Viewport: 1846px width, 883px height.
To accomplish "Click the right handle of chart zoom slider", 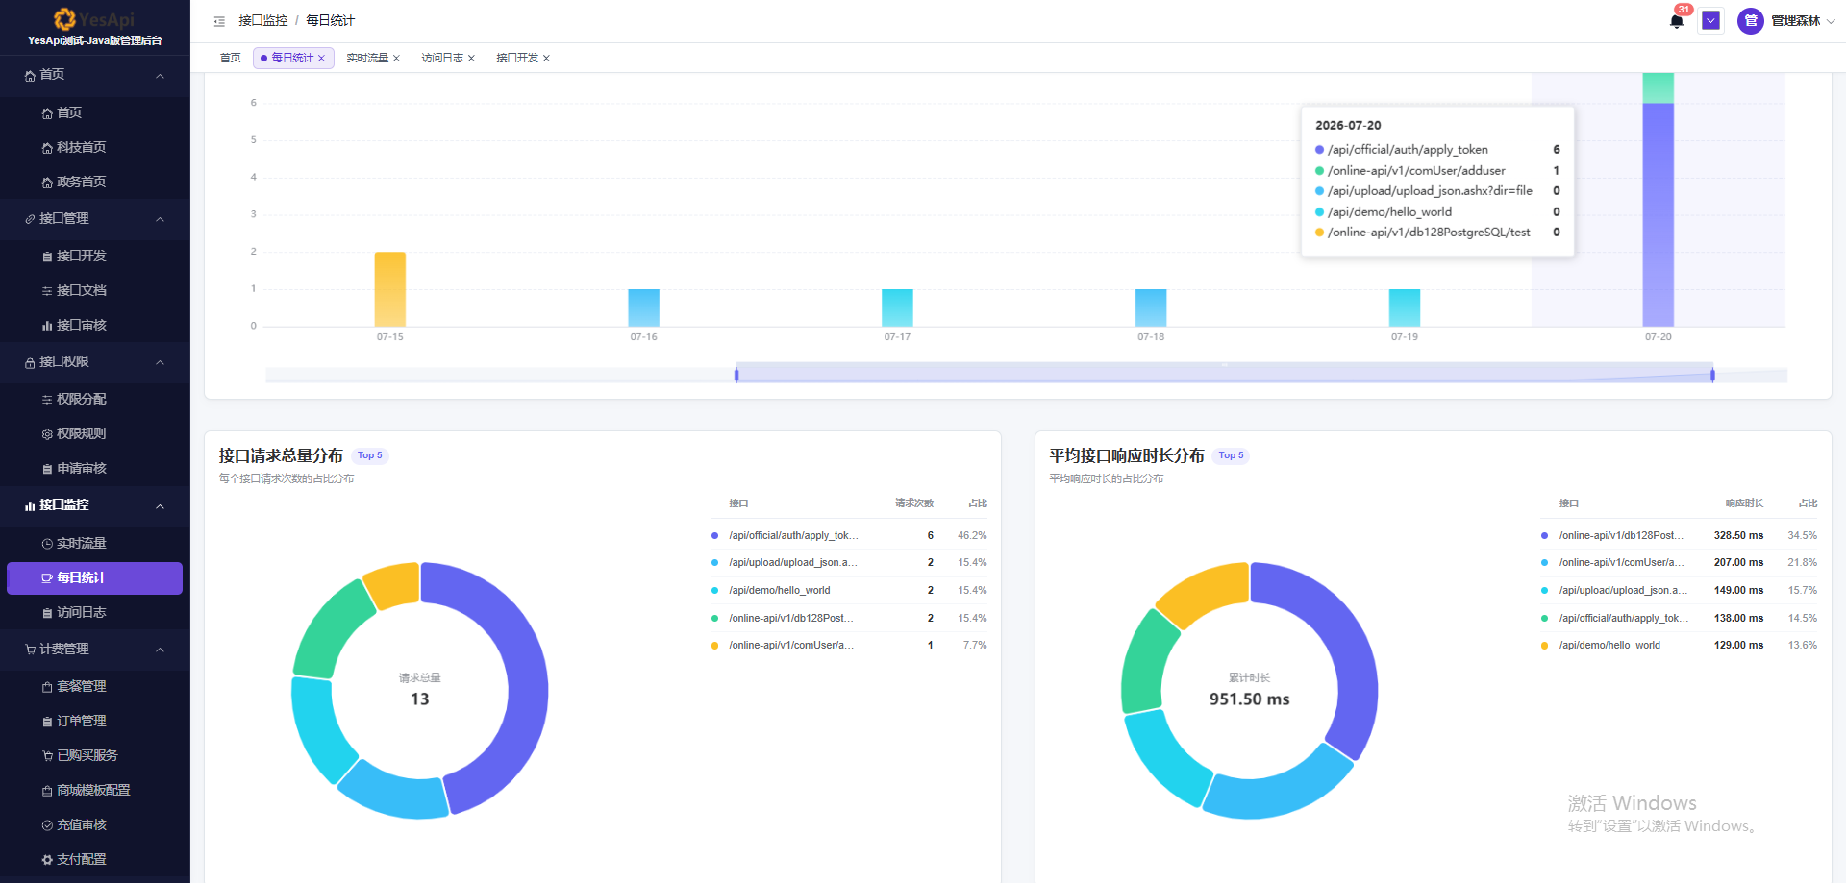I will (x=1712, y=375).
